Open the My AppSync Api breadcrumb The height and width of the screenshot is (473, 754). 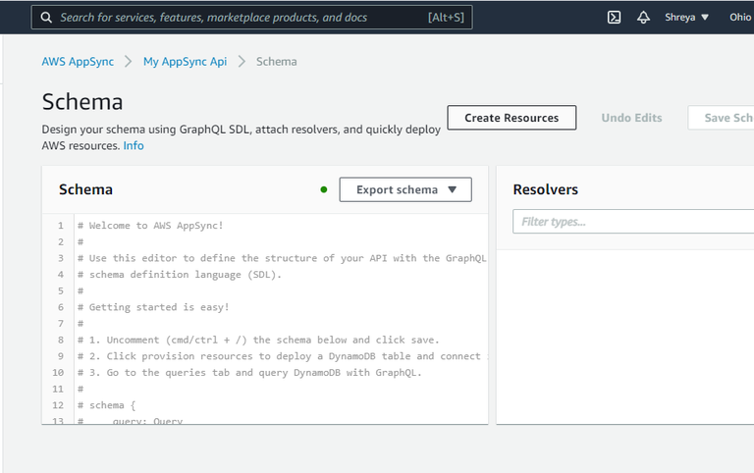(185, 61)
